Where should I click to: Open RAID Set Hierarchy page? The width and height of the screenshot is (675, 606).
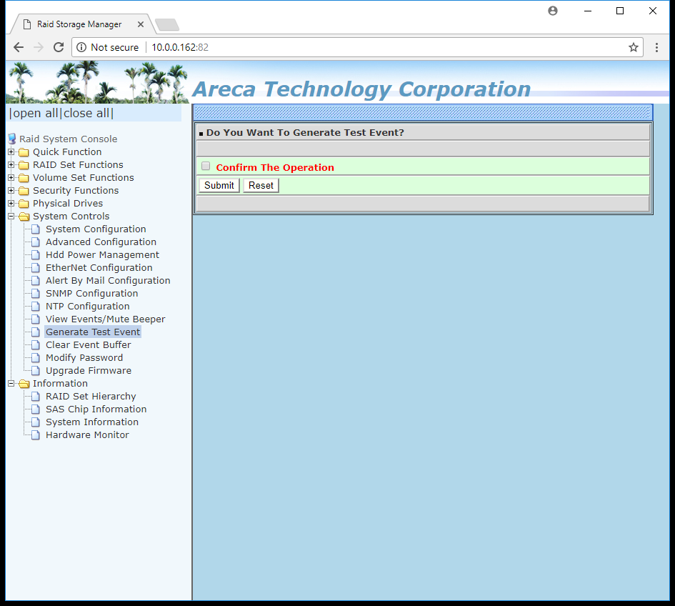coord(91,396)
